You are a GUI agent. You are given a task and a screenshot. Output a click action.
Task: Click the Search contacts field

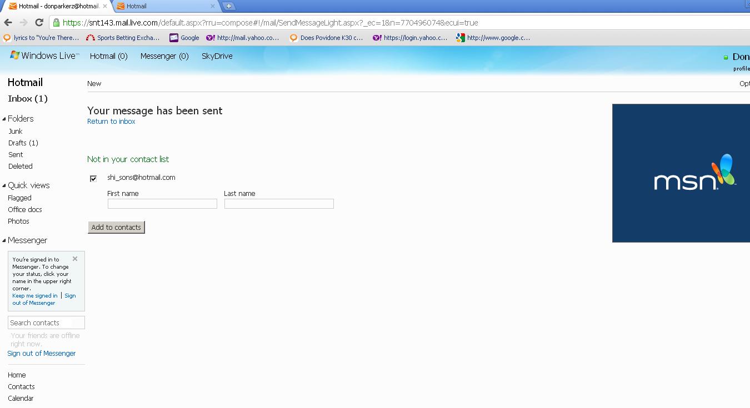(46, 323)
